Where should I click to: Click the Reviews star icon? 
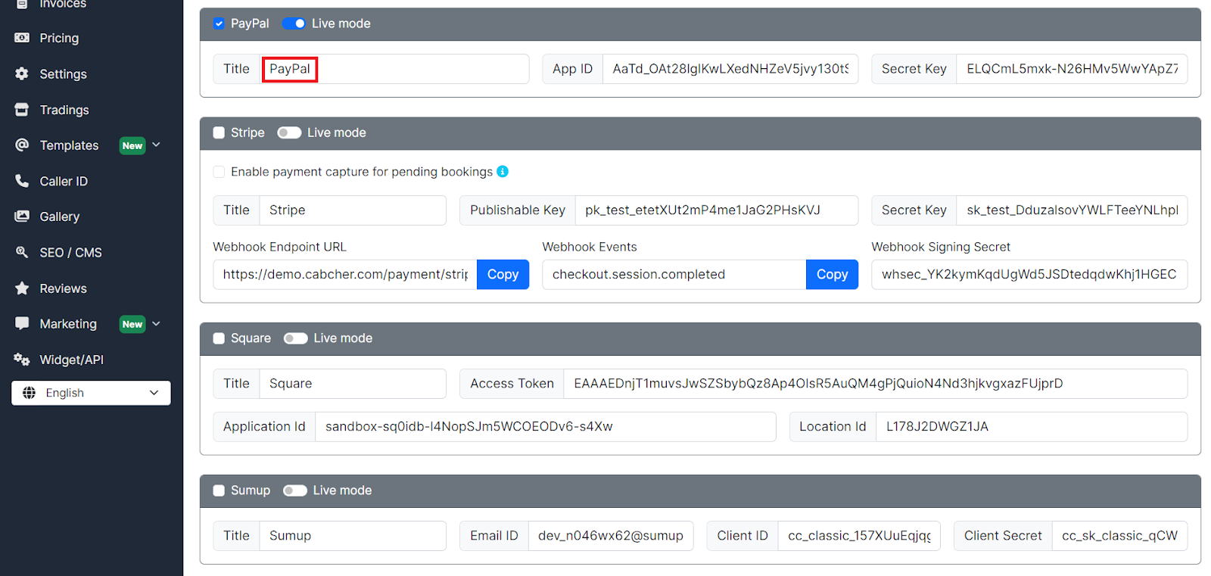pyautogui.click(x=22, y=288)
